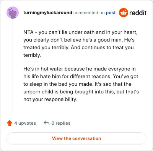Open the turningmyluckaround user profile
153x151 pixels.
click(48, 13)
